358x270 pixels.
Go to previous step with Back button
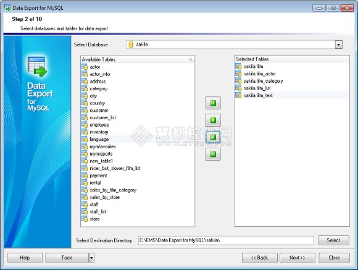click(260, 258)
